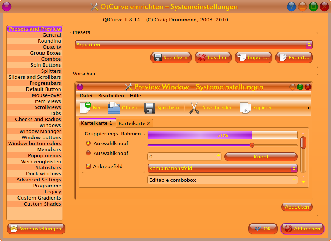This screenshot has height=241, width=331.
Task: Select the second Auswahlknopf radio button
Action: (88, 153)
